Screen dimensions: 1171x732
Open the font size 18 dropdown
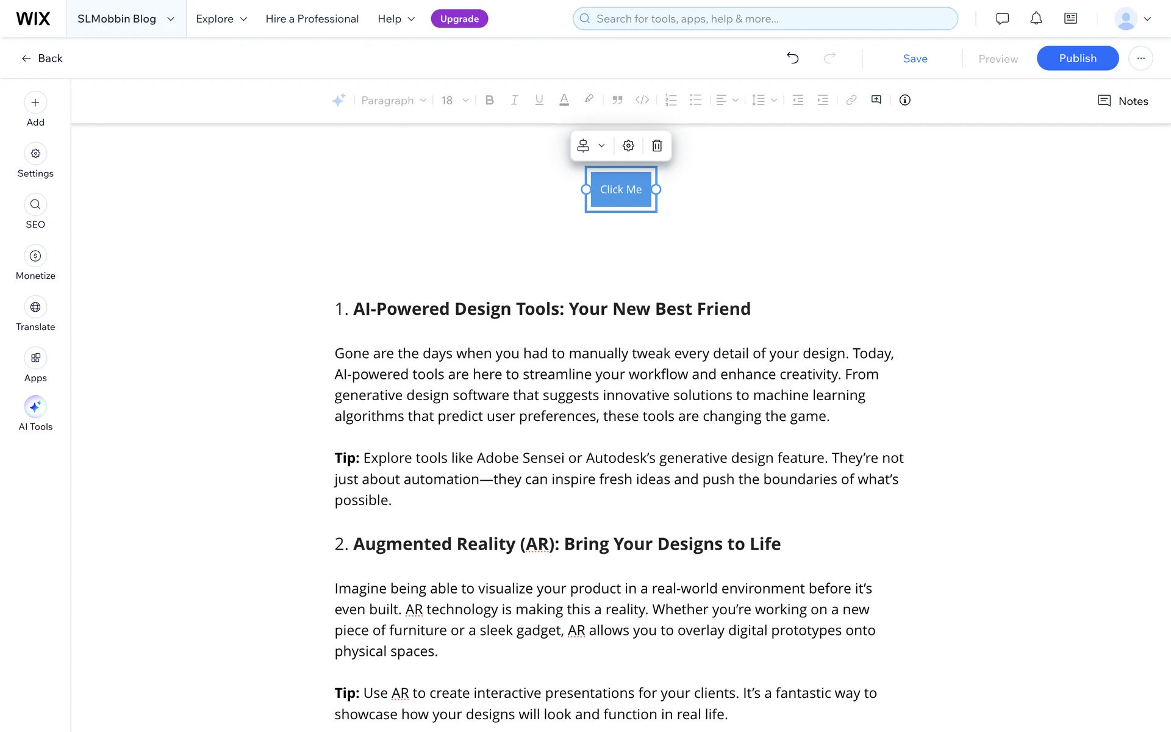[x=455, y=101]
